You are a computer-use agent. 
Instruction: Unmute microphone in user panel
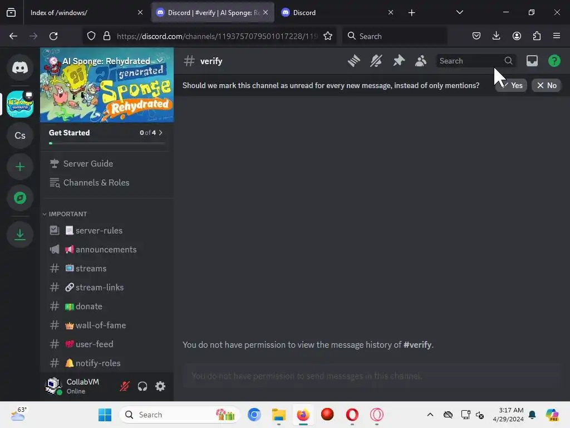[x=124, y=386]
